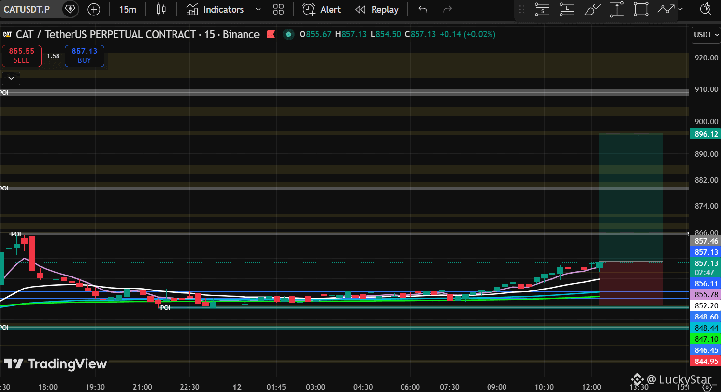Open the indicator templates grid icon

(278, 9)
